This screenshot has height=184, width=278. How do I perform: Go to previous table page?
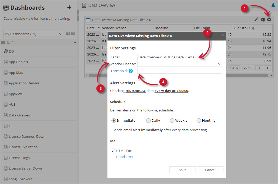(259, 68)
